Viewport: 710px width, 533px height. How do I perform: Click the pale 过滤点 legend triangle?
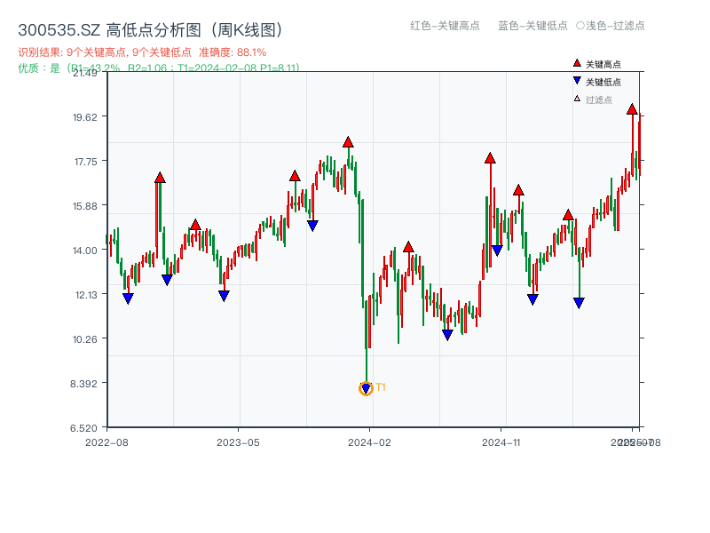point(577,99)
